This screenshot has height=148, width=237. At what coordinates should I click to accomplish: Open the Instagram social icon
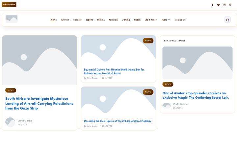[224, 5]
